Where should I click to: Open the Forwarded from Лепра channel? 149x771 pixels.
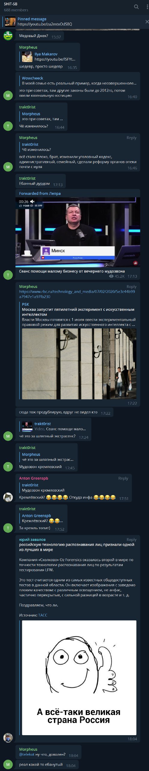point(40,193)
